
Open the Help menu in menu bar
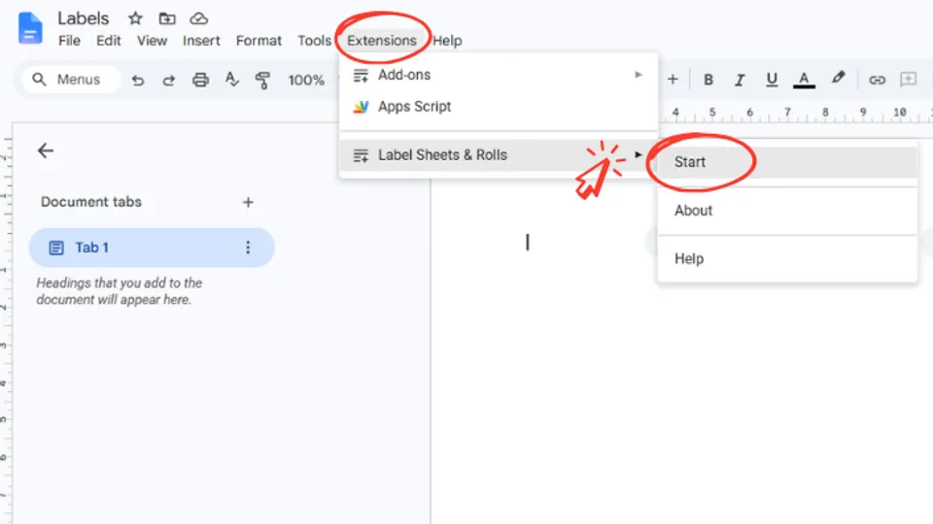tap(447, 41)
